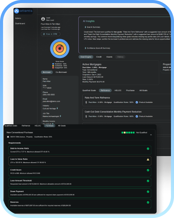The image size is (174, 218).
Task: Click the yellow Confidence legend swatch
Action: (x=53, y=66)
